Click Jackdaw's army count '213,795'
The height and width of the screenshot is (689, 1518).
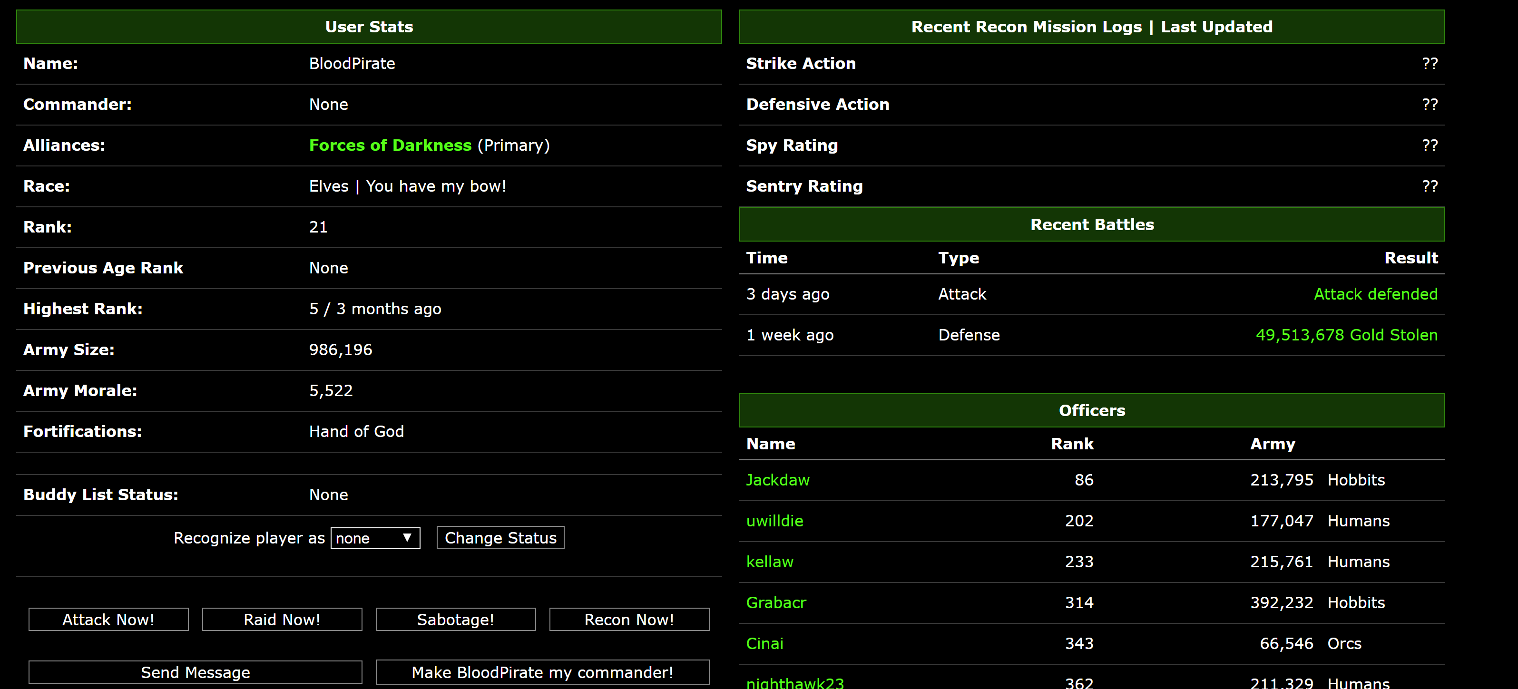[x=1281, y=480]
